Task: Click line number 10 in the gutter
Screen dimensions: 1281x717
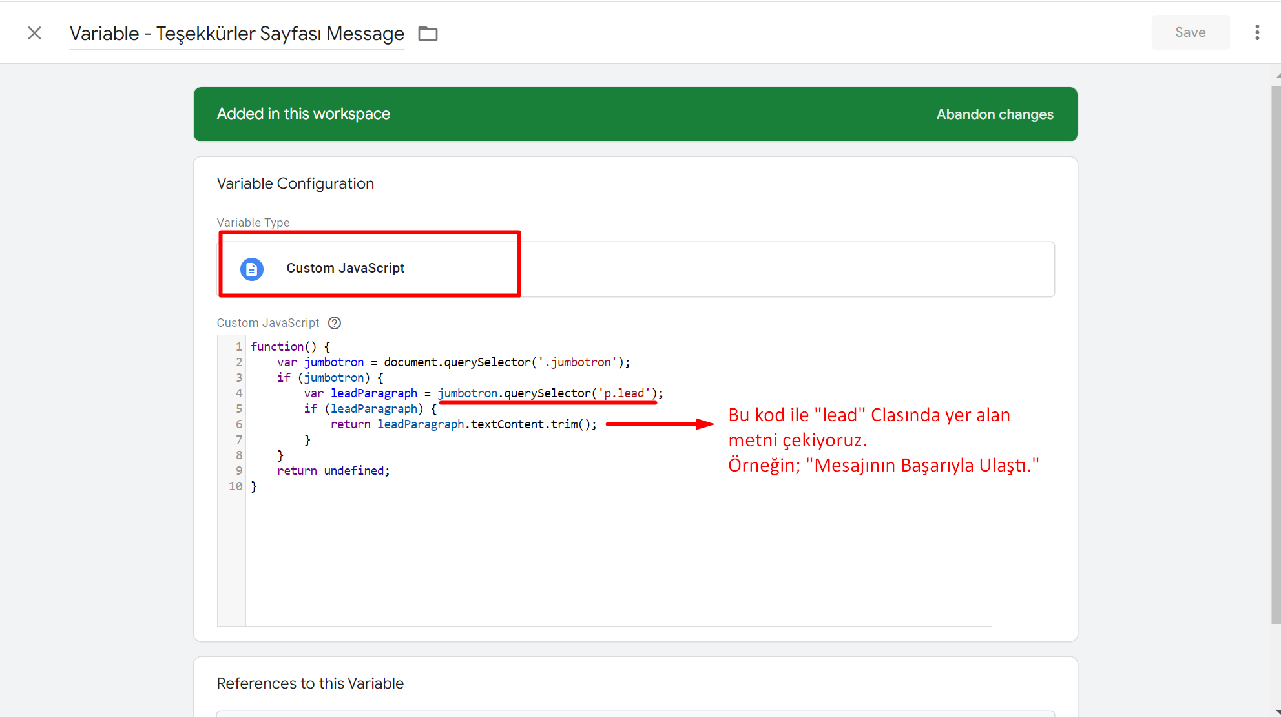Action: (235, 486)
